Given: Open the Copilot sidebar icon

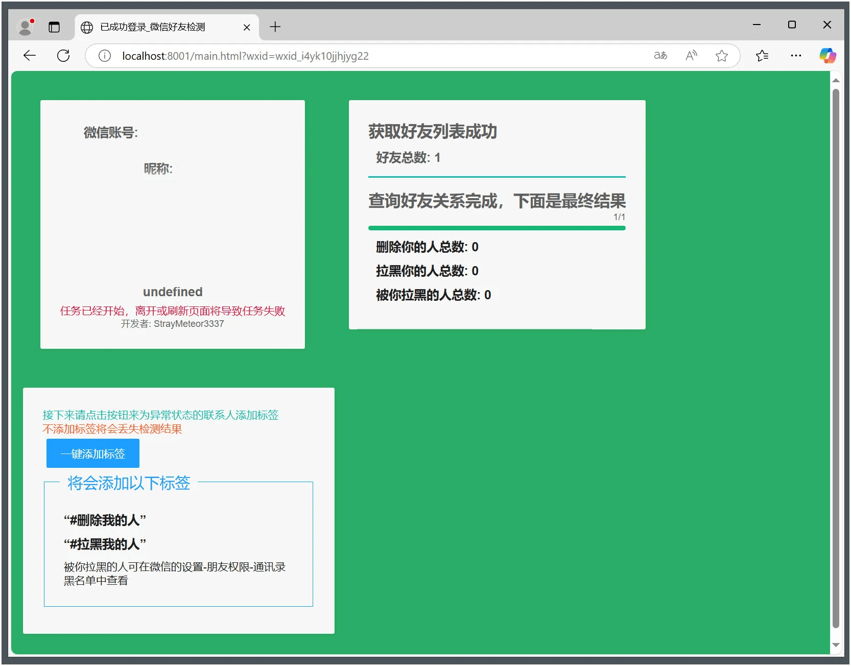Looking at the screenshot, I should tap(828, 56).
